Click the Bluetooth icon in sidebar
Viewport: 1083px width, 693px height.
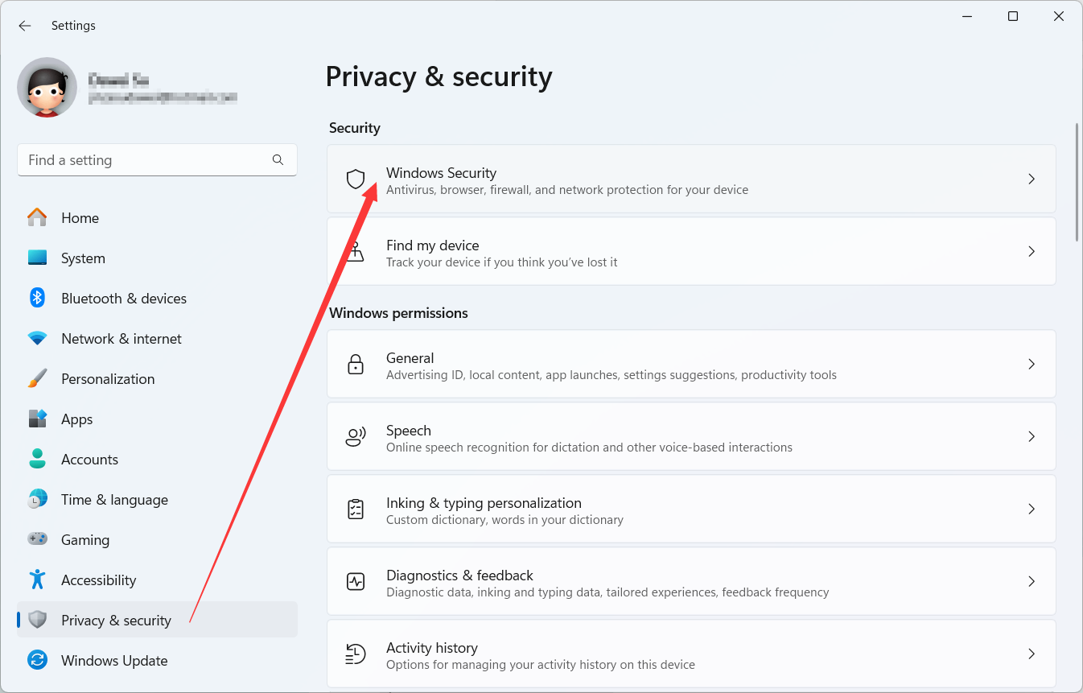tap(37, 298)
